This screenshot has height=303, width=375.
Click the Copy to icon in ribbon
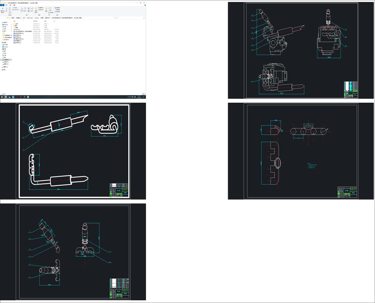coord(25,8)
